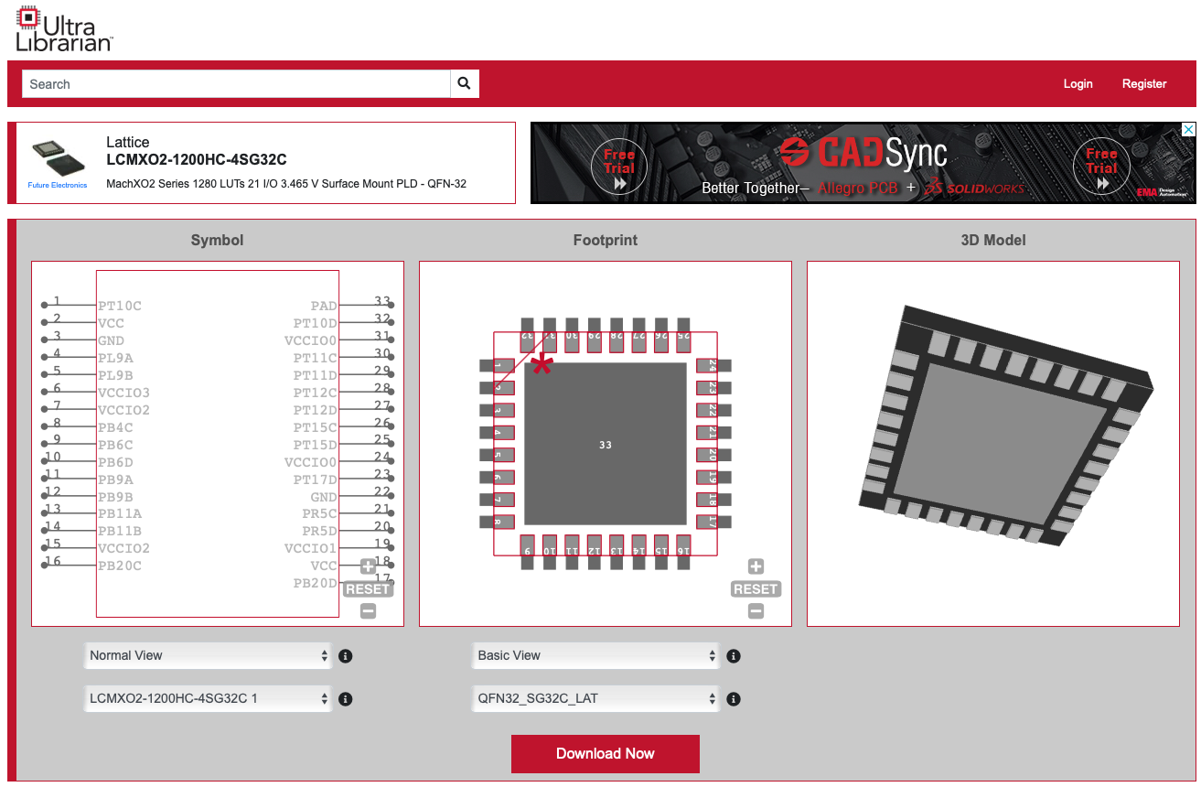Click the PT10C pin label in symbol
This screenshot has width=1201, height=787.
[120, 306]
